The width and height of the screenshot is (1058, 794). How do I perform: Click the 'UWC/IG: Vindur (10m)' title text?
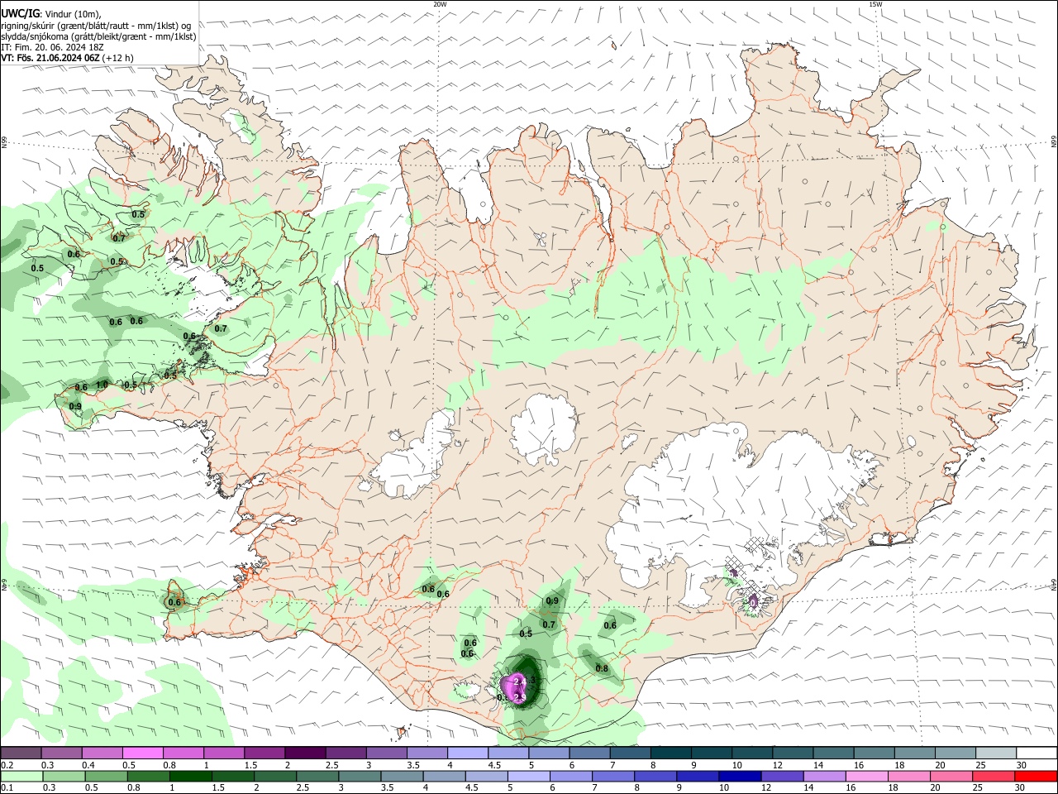[51, 13]
